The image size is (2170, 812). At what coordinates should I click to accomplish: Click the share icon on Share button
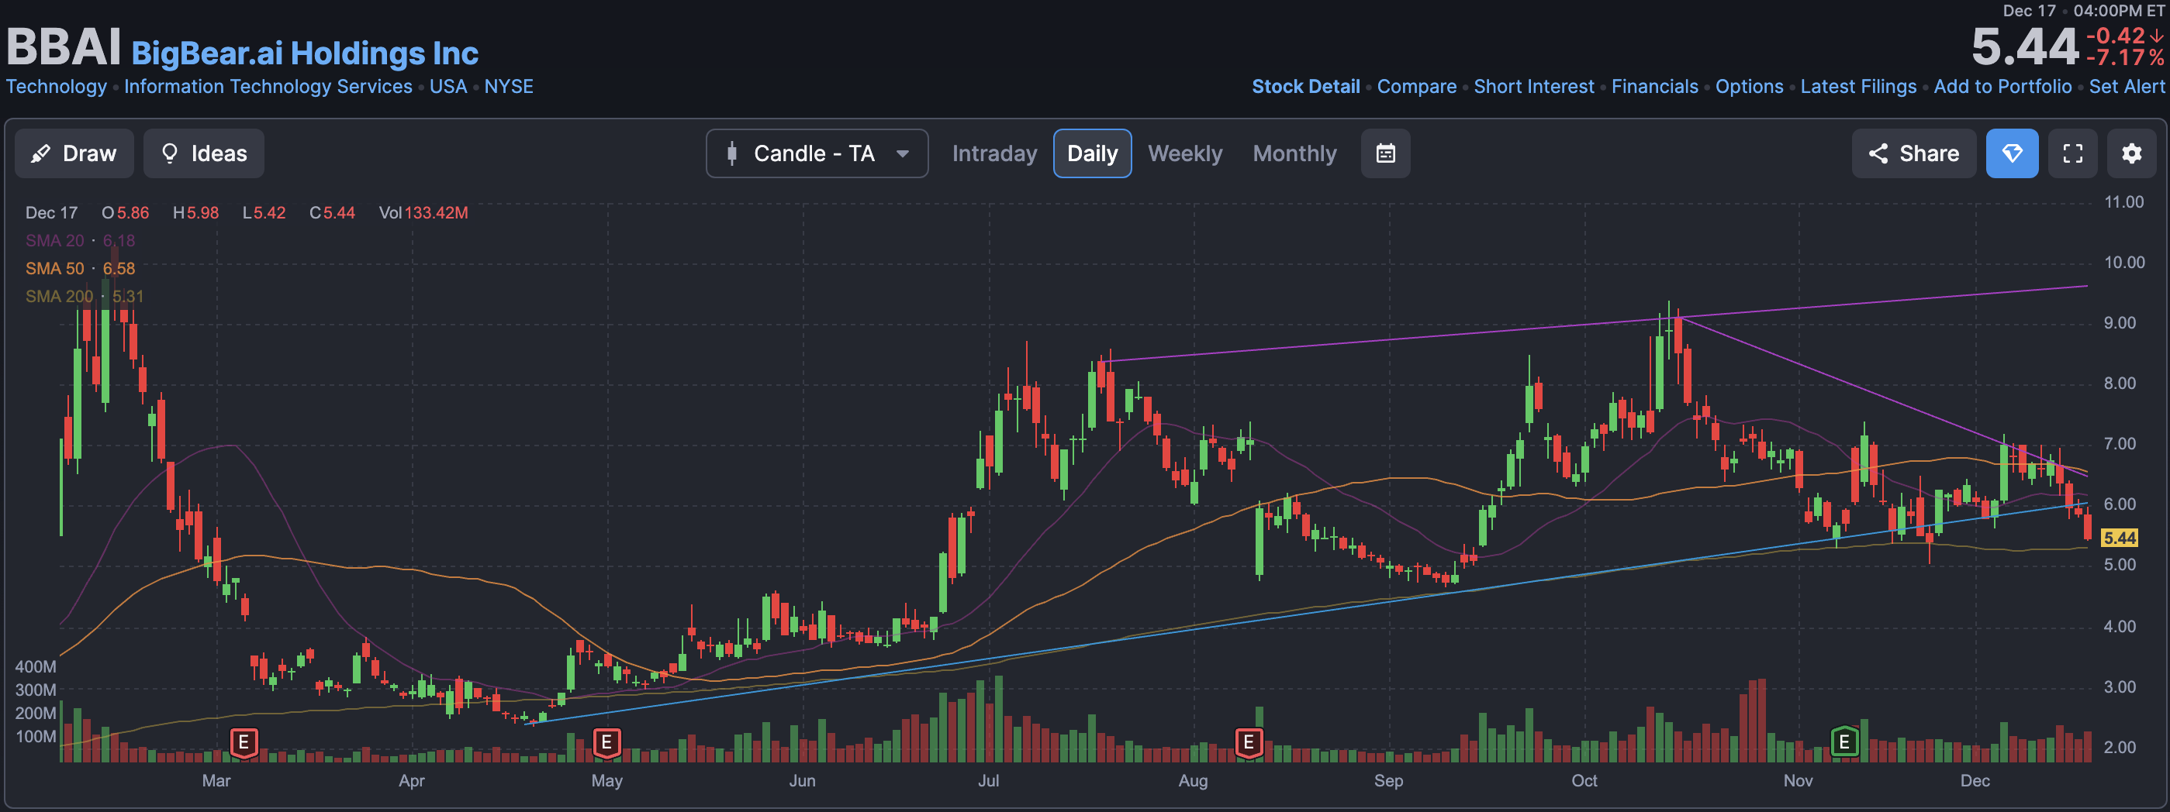point(1878,153)
